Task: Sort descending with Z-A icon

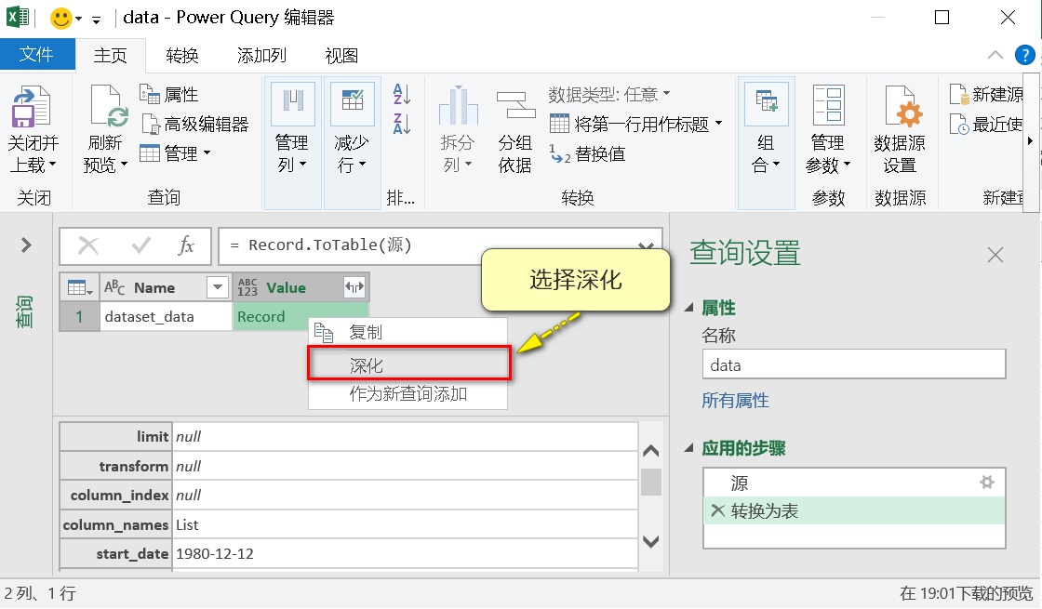Action: [x=401, y=124]
